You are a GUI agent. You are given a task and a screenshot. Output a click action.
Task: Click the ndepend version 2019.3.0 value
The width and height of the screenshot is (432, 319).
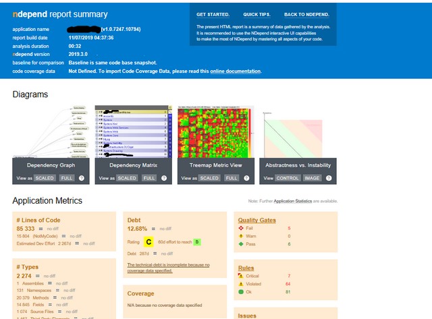point(78,54)
